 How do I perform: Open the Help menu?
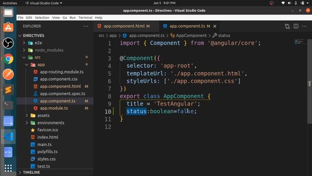point(98,18)
